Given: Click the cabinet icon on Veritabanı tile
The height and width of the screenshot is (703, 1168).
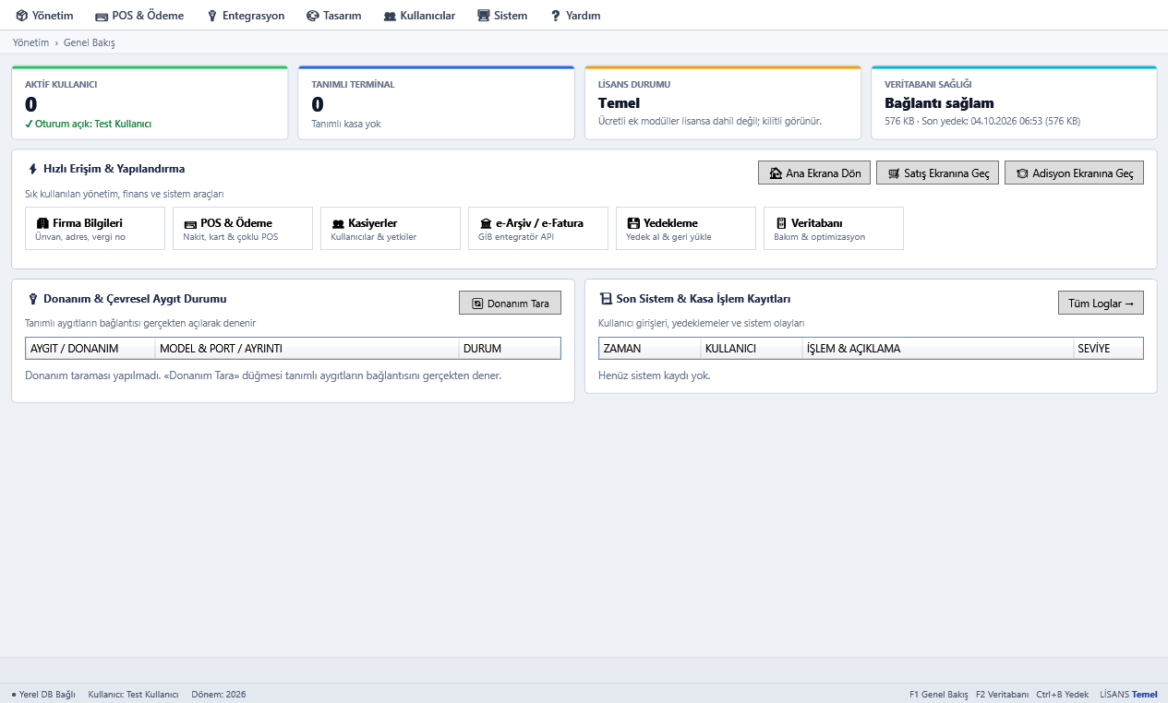Looking at the screenshot, I should click(781, 223).
